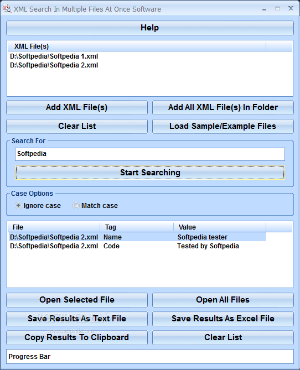Load Sample/Example Files

tap(223, 126)
